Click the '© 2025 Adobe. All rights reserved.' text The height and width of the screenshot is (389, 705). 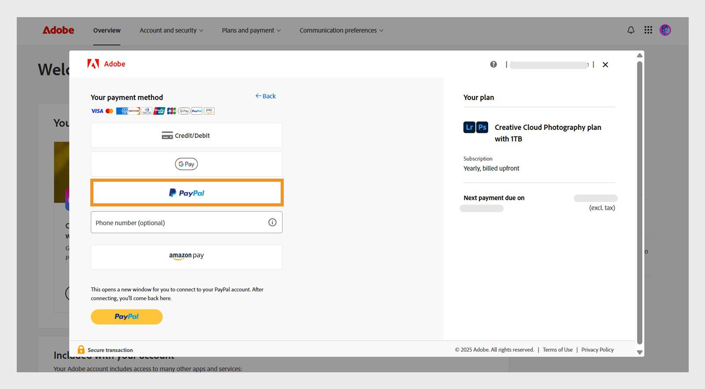point(494,350)
